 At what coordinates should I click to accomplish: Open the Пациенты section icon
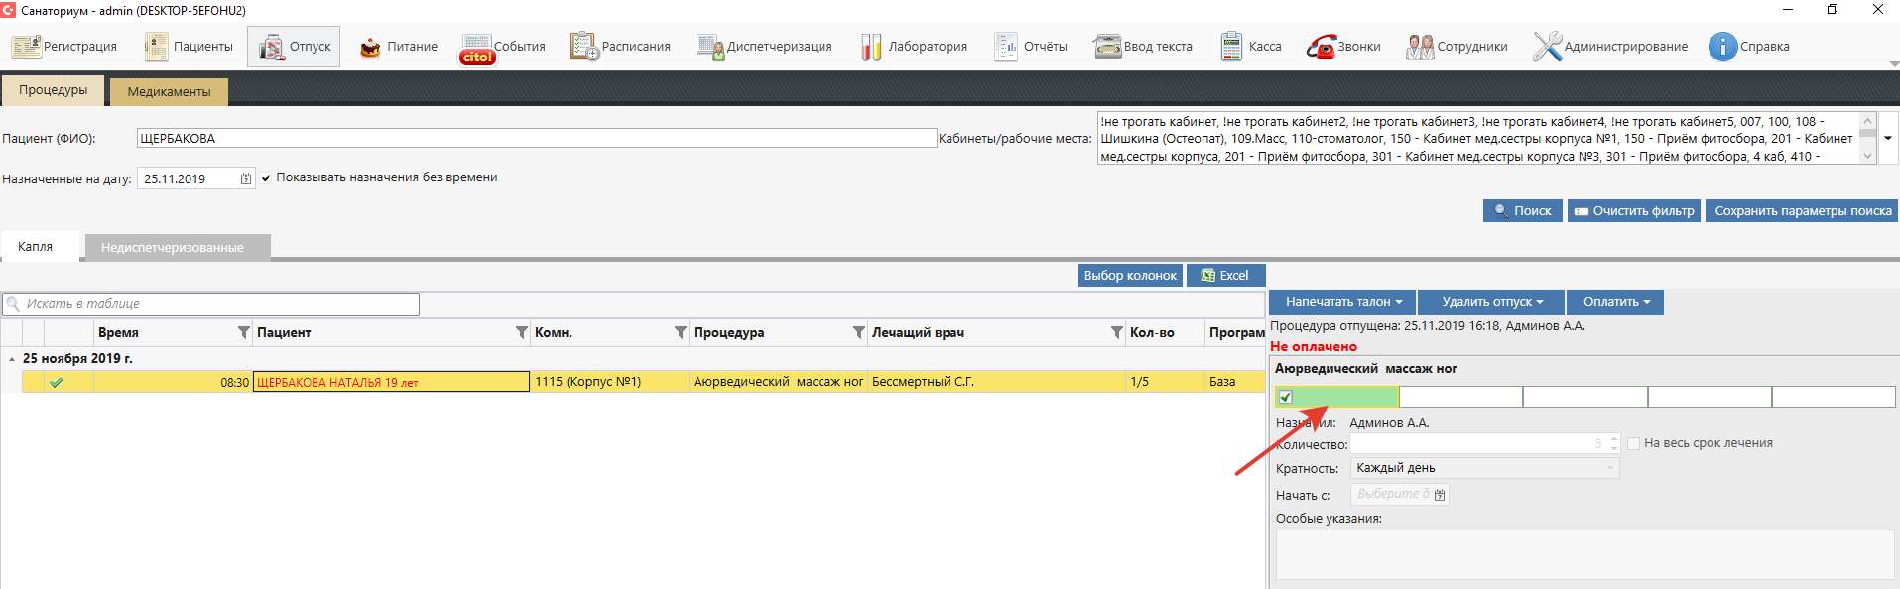(x=157, y=47)
